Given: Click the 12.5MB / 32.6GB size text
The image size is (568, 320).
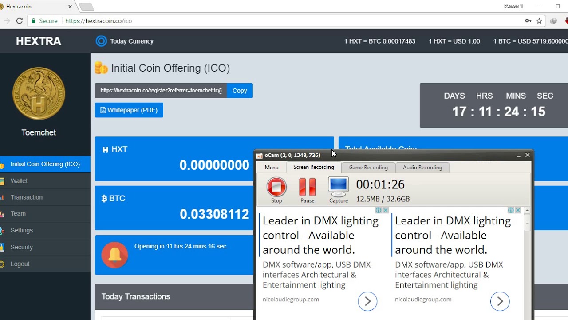Looking at the screenshot, I should point(383,199).
